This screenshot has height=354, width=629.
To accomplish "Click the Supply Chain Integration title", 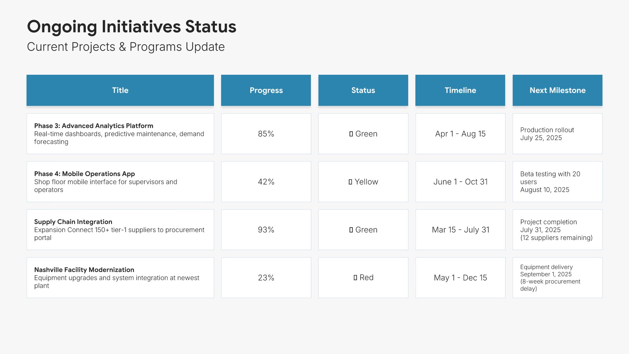I will 73,222.
